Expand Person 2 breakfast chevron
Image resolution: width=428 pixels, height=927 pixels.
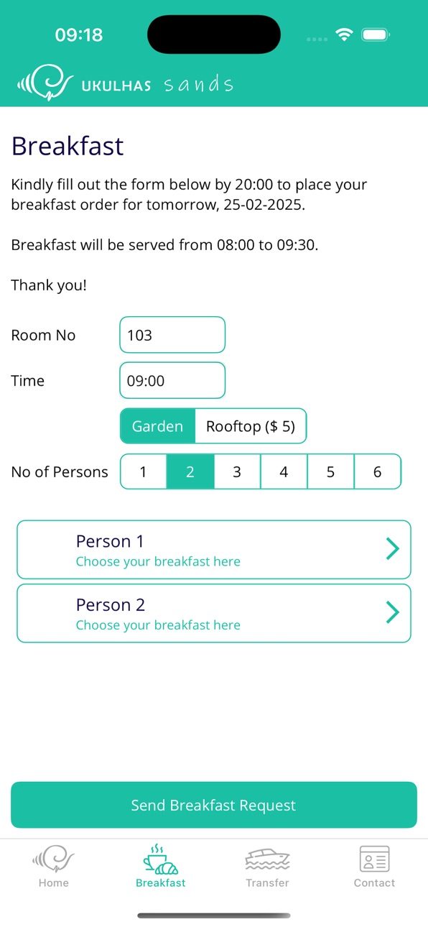click(x=393, y=612)
